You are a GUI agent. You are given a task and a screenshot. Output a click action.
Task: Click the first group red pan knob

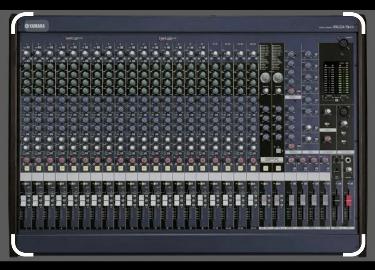[x=292, y=160]
